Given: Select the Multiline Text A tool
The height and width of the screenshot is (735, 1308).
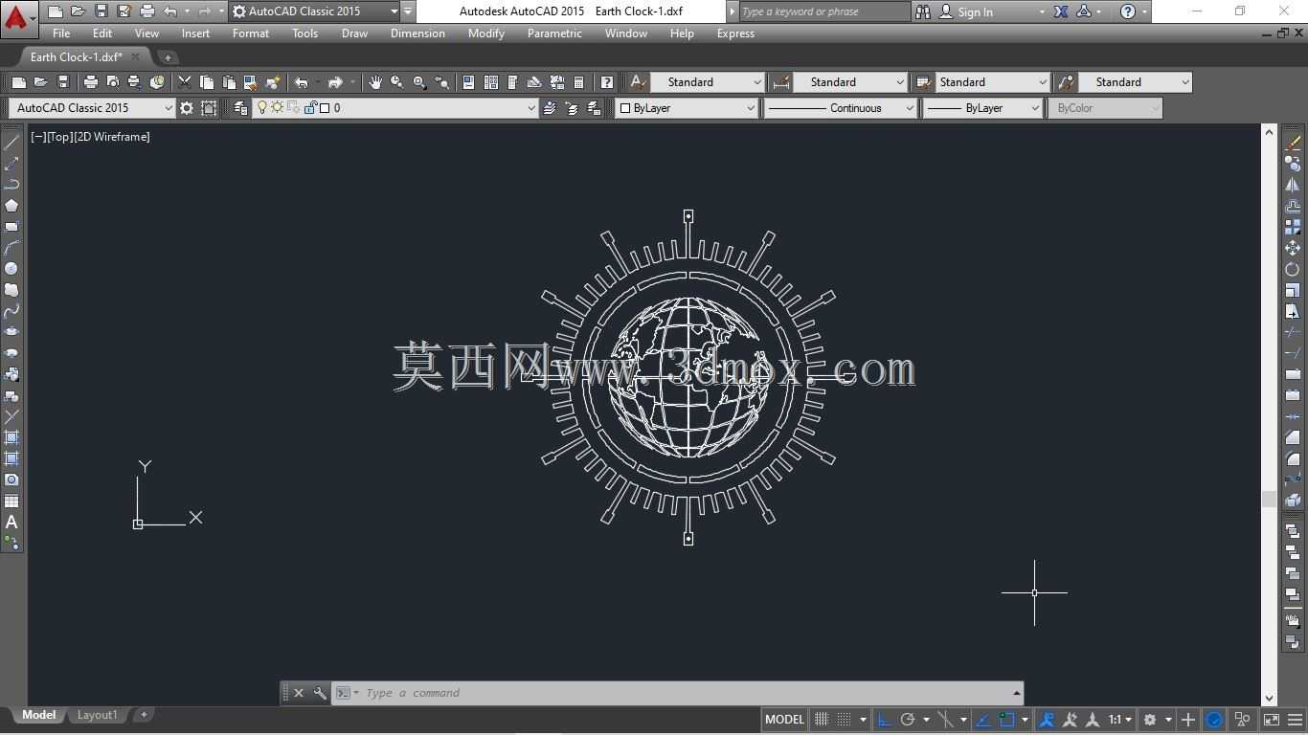Looking at the screenshot, I should pyautogui.click(x=11, y=522).
